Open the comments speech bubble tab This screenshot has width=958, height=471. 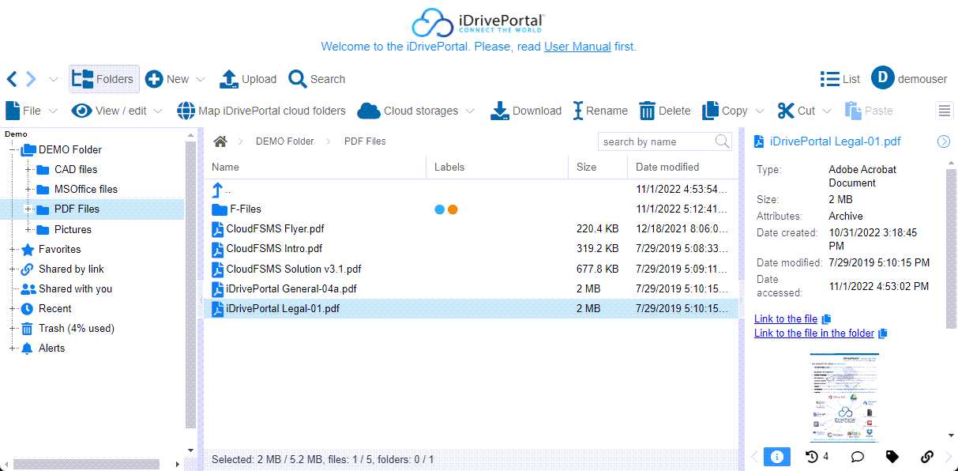[857, 457]
